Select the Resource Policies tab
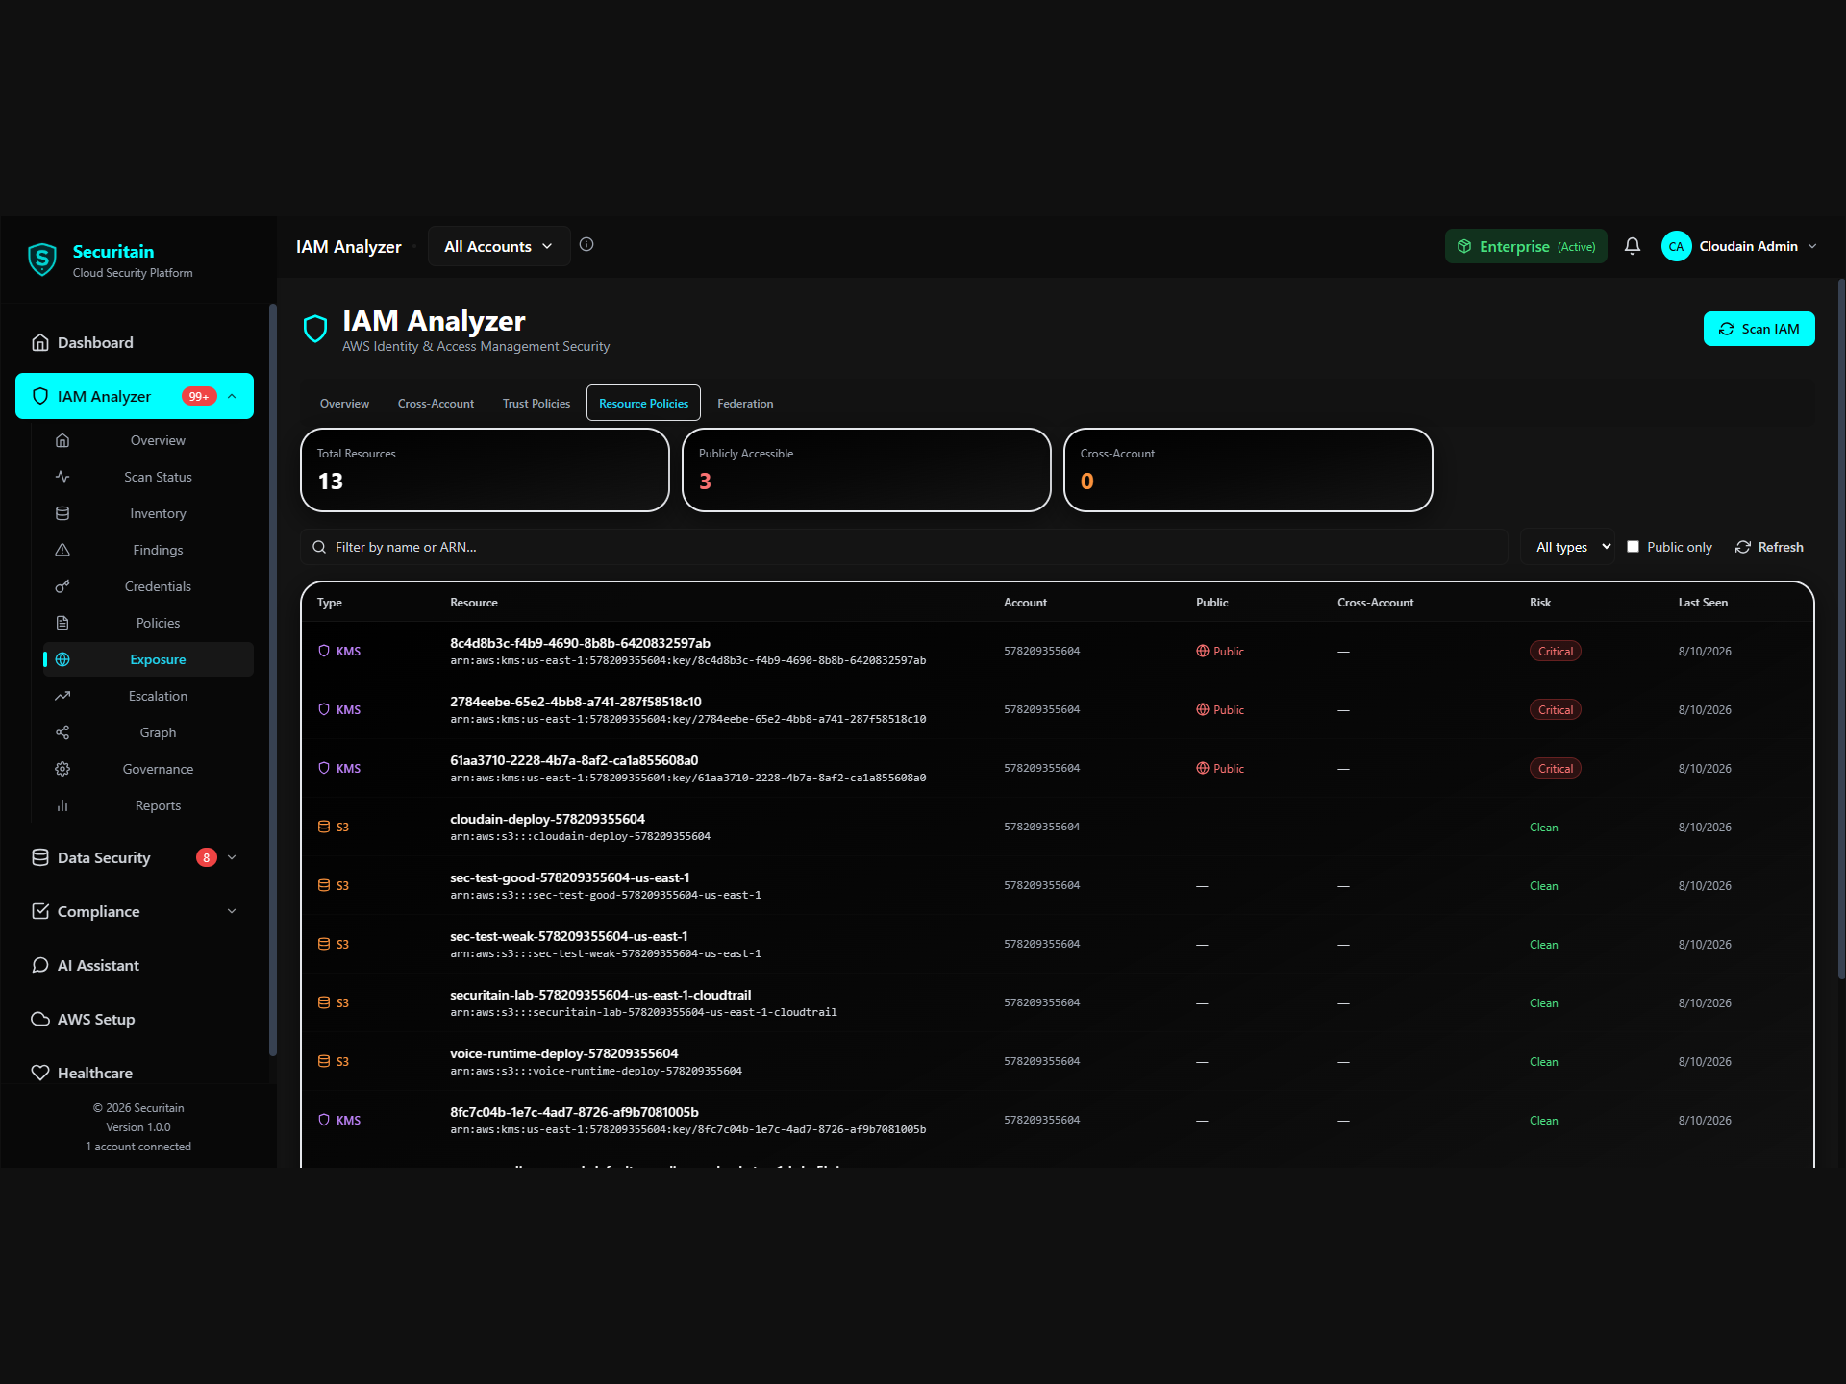The width and height of the screenshot is (1846, 1384). [x=643, y=403]
